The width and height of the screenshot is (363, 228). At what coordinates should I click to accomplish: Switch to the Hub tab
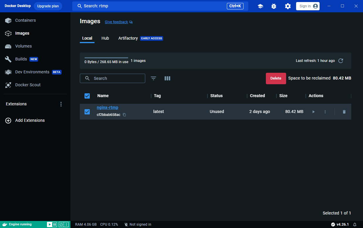105,38
